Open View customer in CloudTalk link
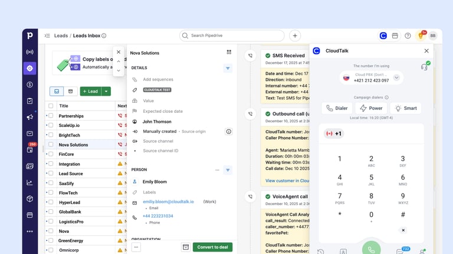This screenshot has width=453, height=254. [287, 181]
